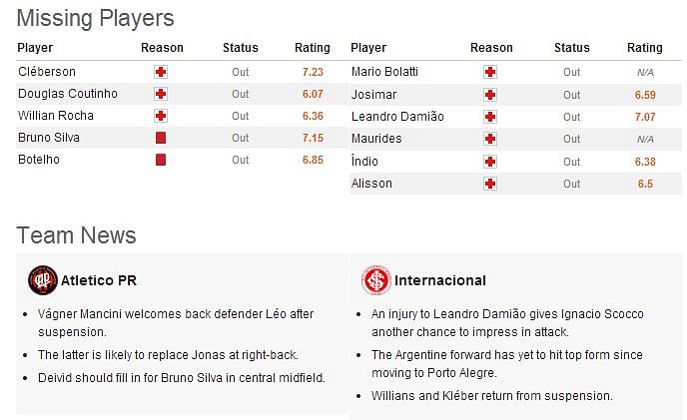Click the right table Reason column header
The width and height of the screenshot is (687, 420).
pyautogui.click(x=491, y=47)
